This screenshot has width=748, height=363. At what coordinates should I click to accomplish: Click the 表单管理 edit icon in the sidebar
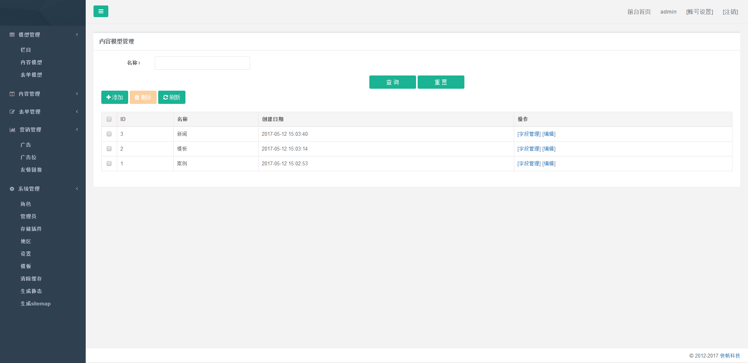pos(12,112)
